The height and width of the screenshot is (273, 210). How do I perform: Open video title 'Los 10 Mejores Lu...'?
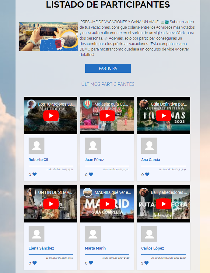coord(56,104)
